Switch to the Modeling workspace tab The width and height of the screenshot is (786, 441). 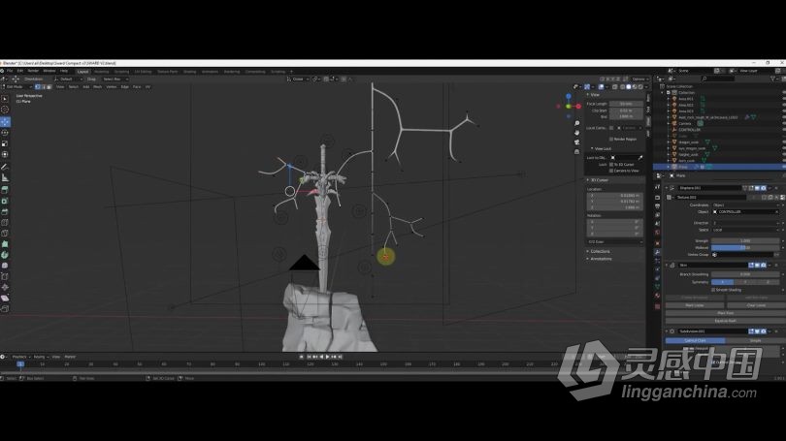pos(102,72)
